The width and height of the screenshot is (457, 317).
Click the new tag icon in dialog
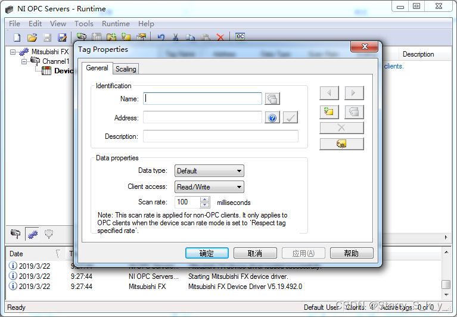click(329, 112)
